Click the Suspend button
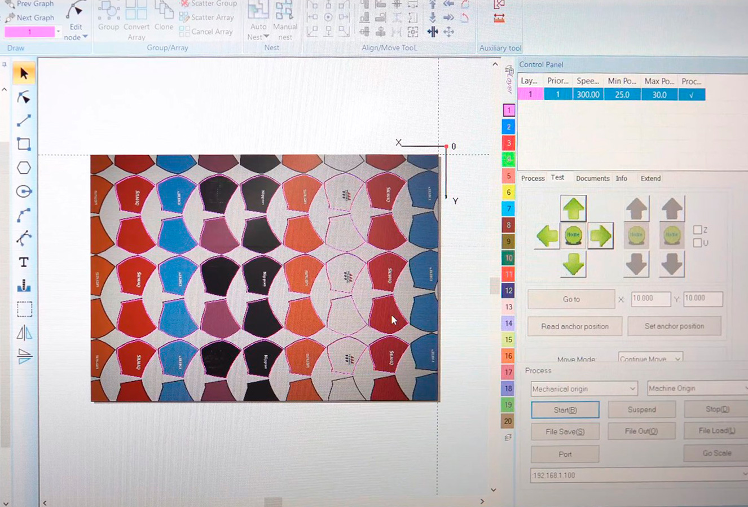This screenshot has width=748, height=507. click(642, 410)
